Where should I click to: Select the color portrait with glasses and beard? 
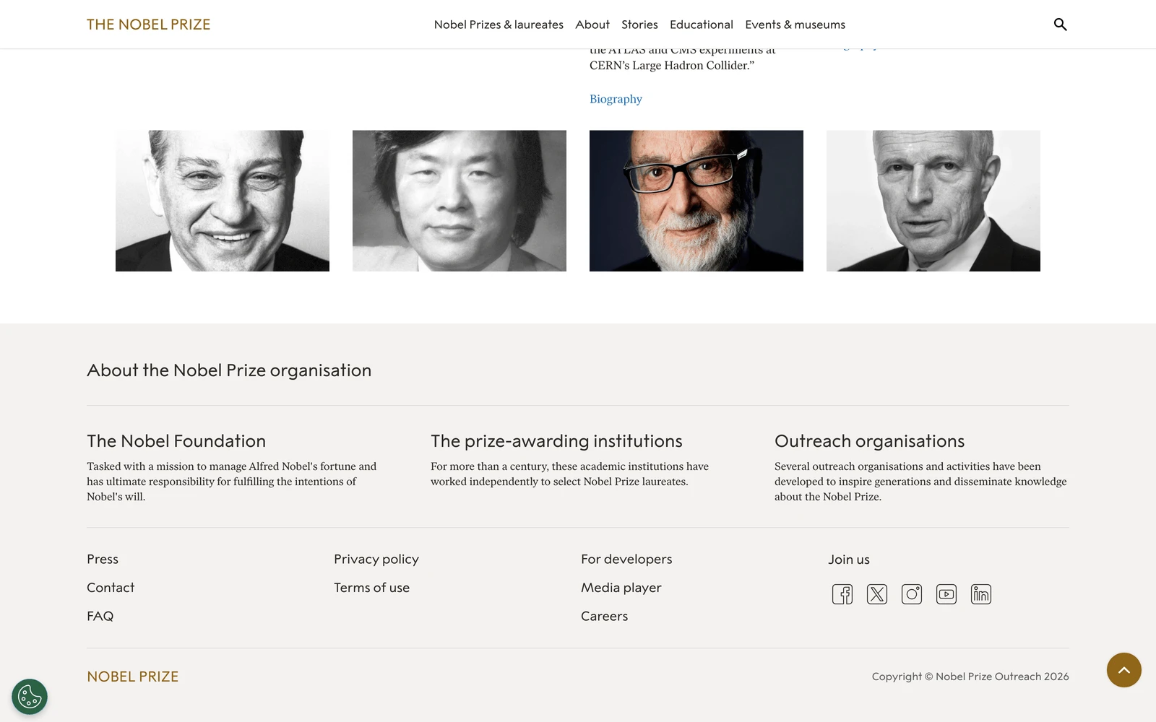tap(696, 201)
